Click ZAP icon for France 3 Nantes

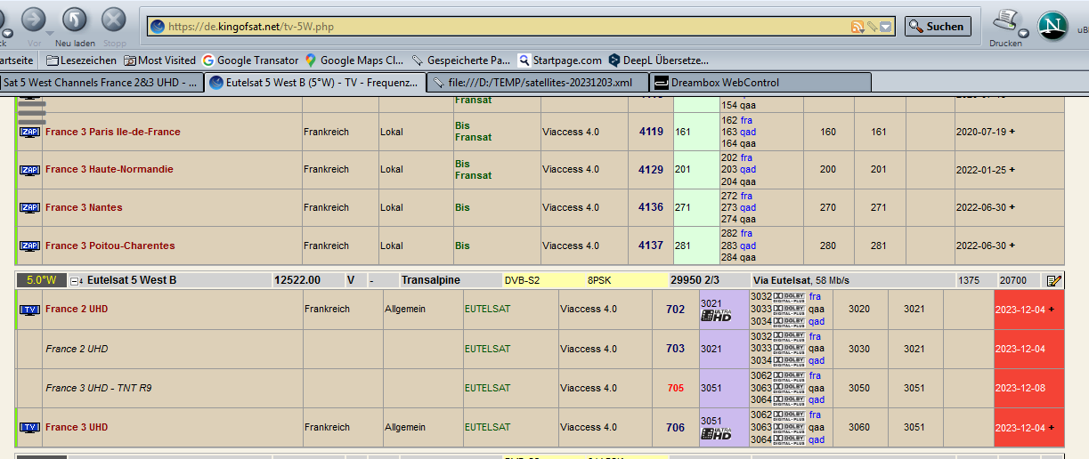(x=29, y=208)
